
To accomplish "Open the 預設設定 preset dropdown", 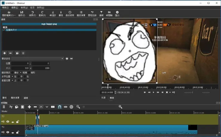I will [x=38, y=59].
